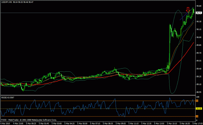This screenshot has height=125, width=203.
Task: Click the 5 Mar 11:15 time label
Action: (133, 124)
